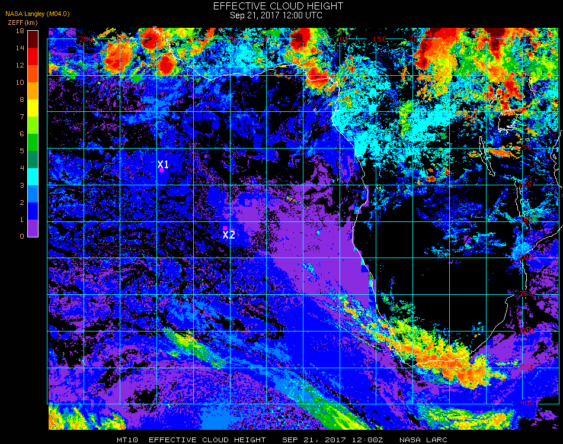The image size is (563, 444).
Task: Click the legend value "10"
Action: (x=20, y=82)
